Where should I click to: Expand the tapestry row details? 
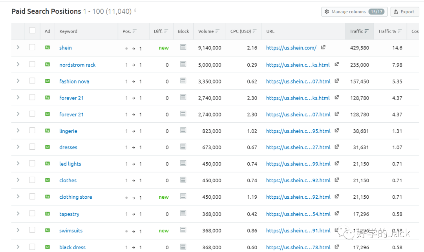click(18, 214)
